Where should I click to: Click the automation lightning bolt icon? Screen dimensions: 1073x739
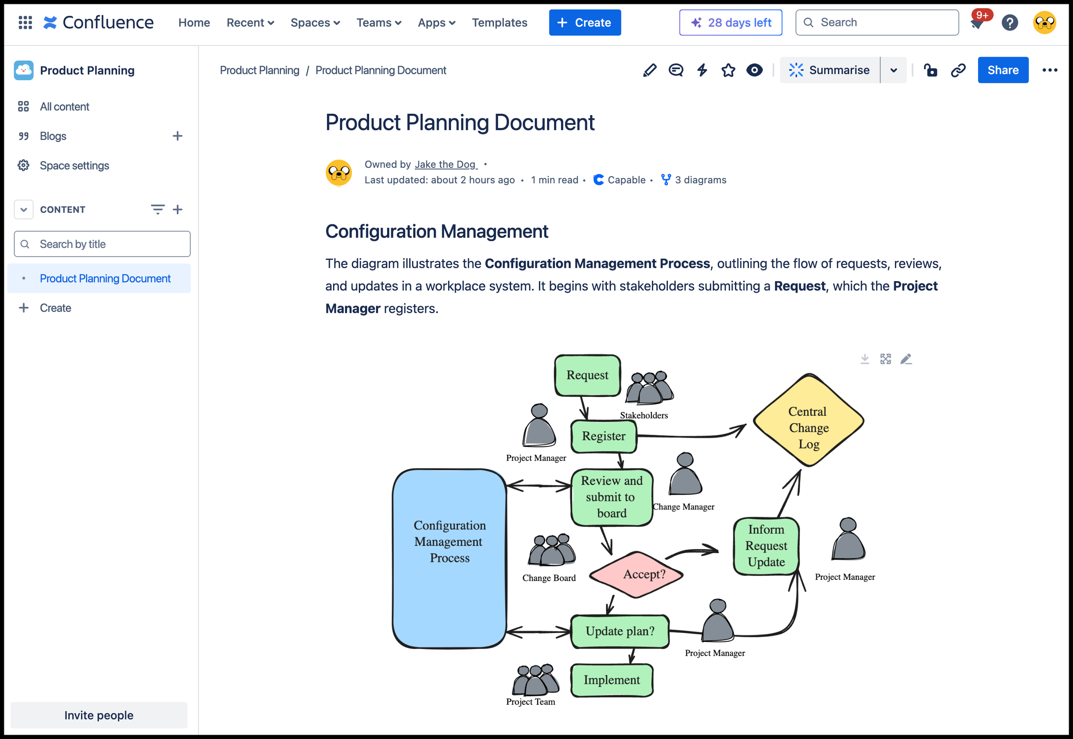point(702,70)
